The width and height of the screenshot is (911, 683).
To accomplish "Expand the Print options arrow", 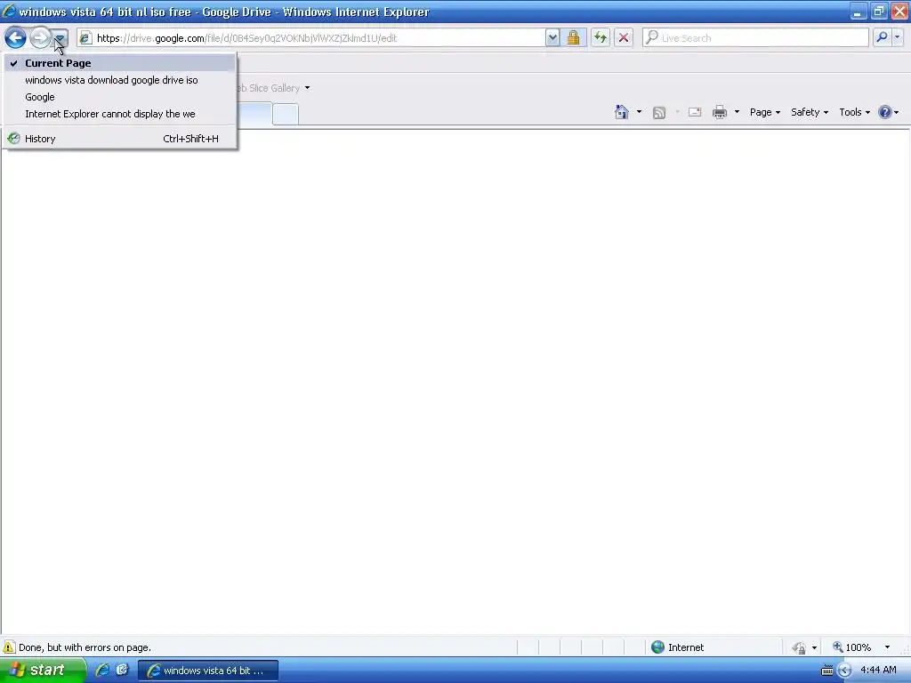I will coord(737,112).
